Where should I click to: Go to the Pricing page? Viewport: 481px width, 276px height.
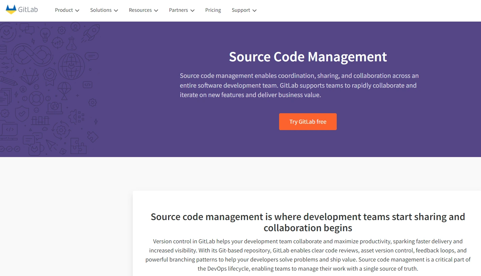(x=213, y=10)
